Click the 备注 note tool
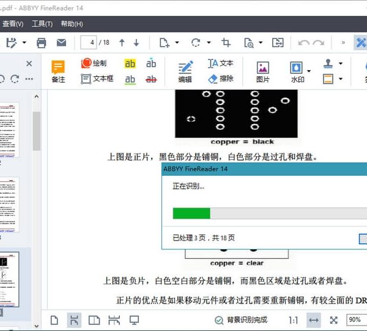The image size is (367, 331). 58,71
